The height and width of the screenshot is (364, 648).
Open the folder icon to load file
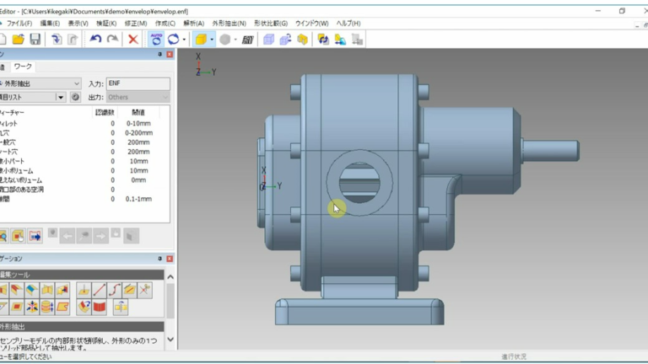18,40
